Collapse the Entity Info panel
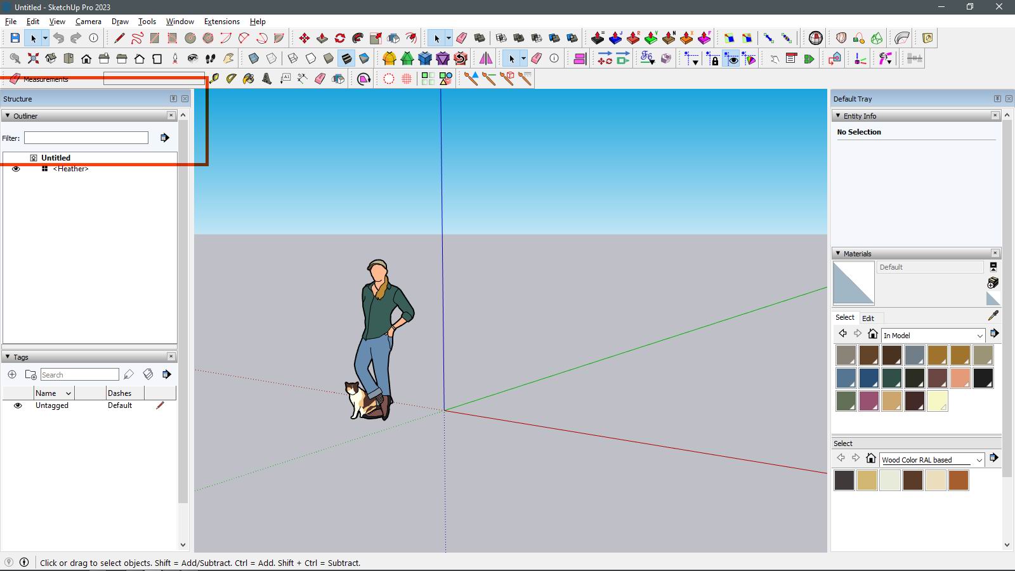 click(837, 115)
